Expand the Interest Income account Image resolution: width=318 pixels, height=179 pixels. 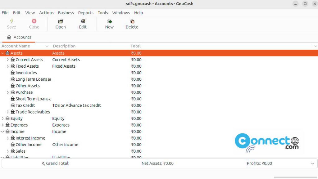(x=8, y=138)
